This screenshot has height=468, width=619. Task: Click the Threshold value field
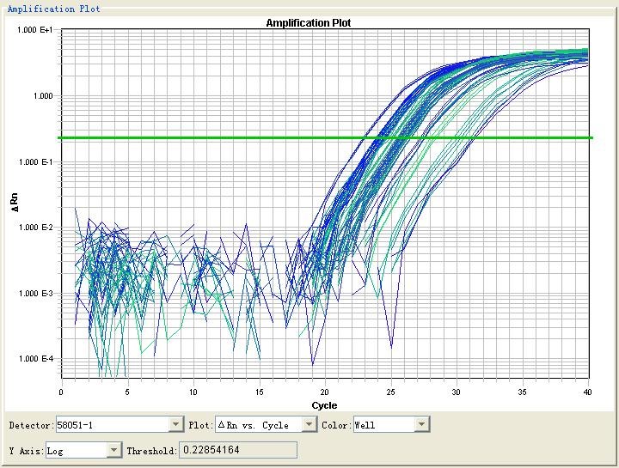(x=237, y=450)
